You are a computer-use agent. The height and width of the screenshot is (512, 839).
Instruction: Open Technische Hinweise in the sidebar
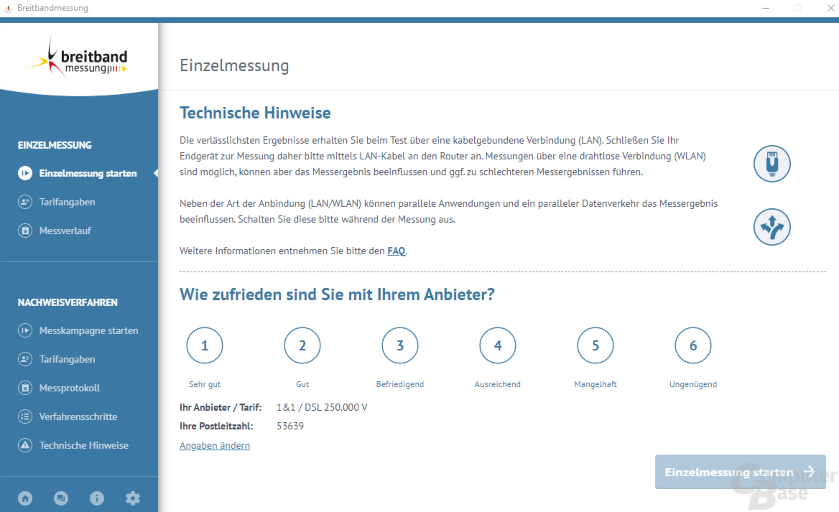[84, 445]
